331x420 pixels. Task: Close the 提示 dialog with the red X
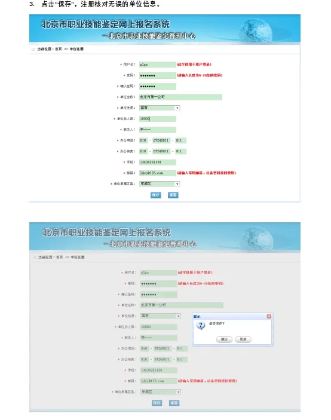tap(269, 316)
